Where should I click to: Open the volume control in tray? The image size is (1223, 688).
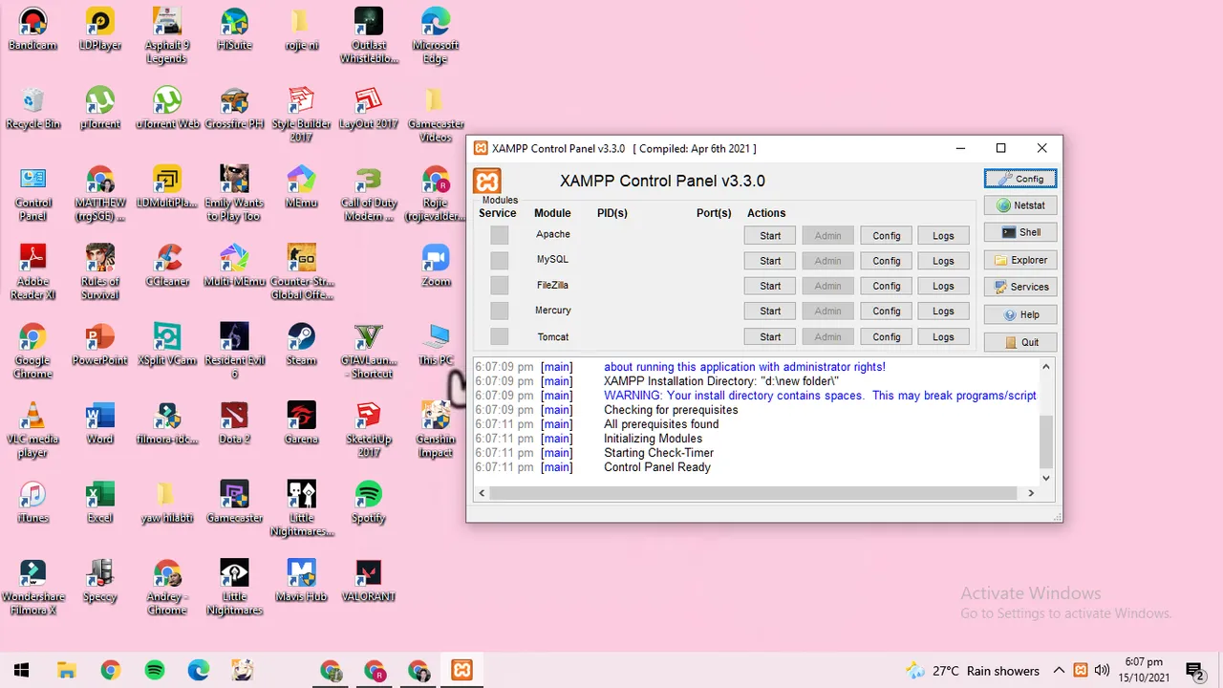1102,671
